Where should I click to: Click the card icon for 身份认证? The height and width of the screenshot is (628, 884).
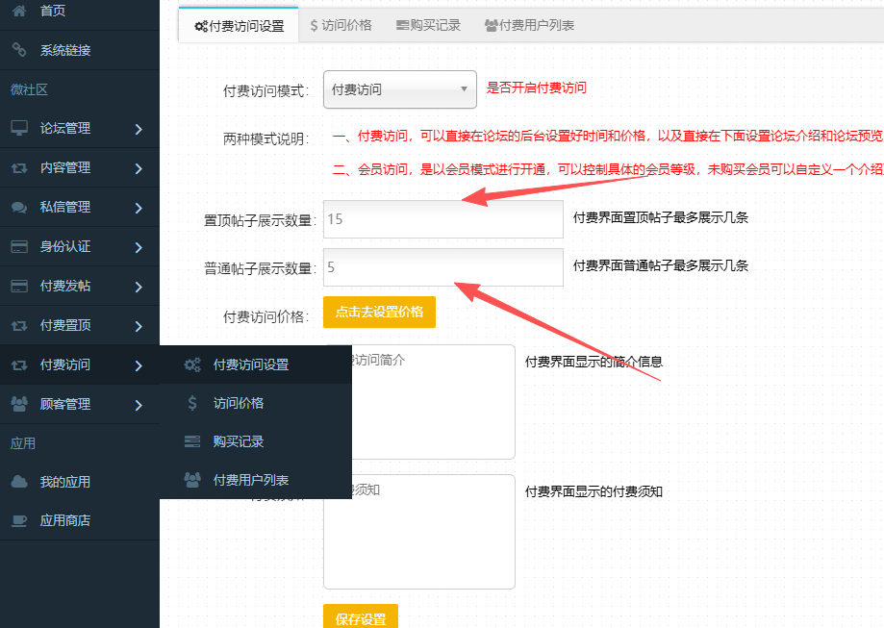pos(19,246)
